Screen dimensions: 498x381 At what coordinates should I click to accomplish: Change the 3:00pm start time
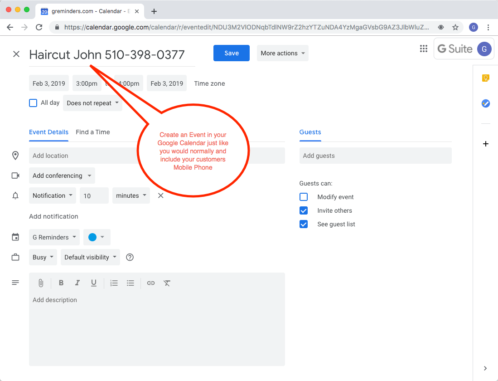click(87, 83)
